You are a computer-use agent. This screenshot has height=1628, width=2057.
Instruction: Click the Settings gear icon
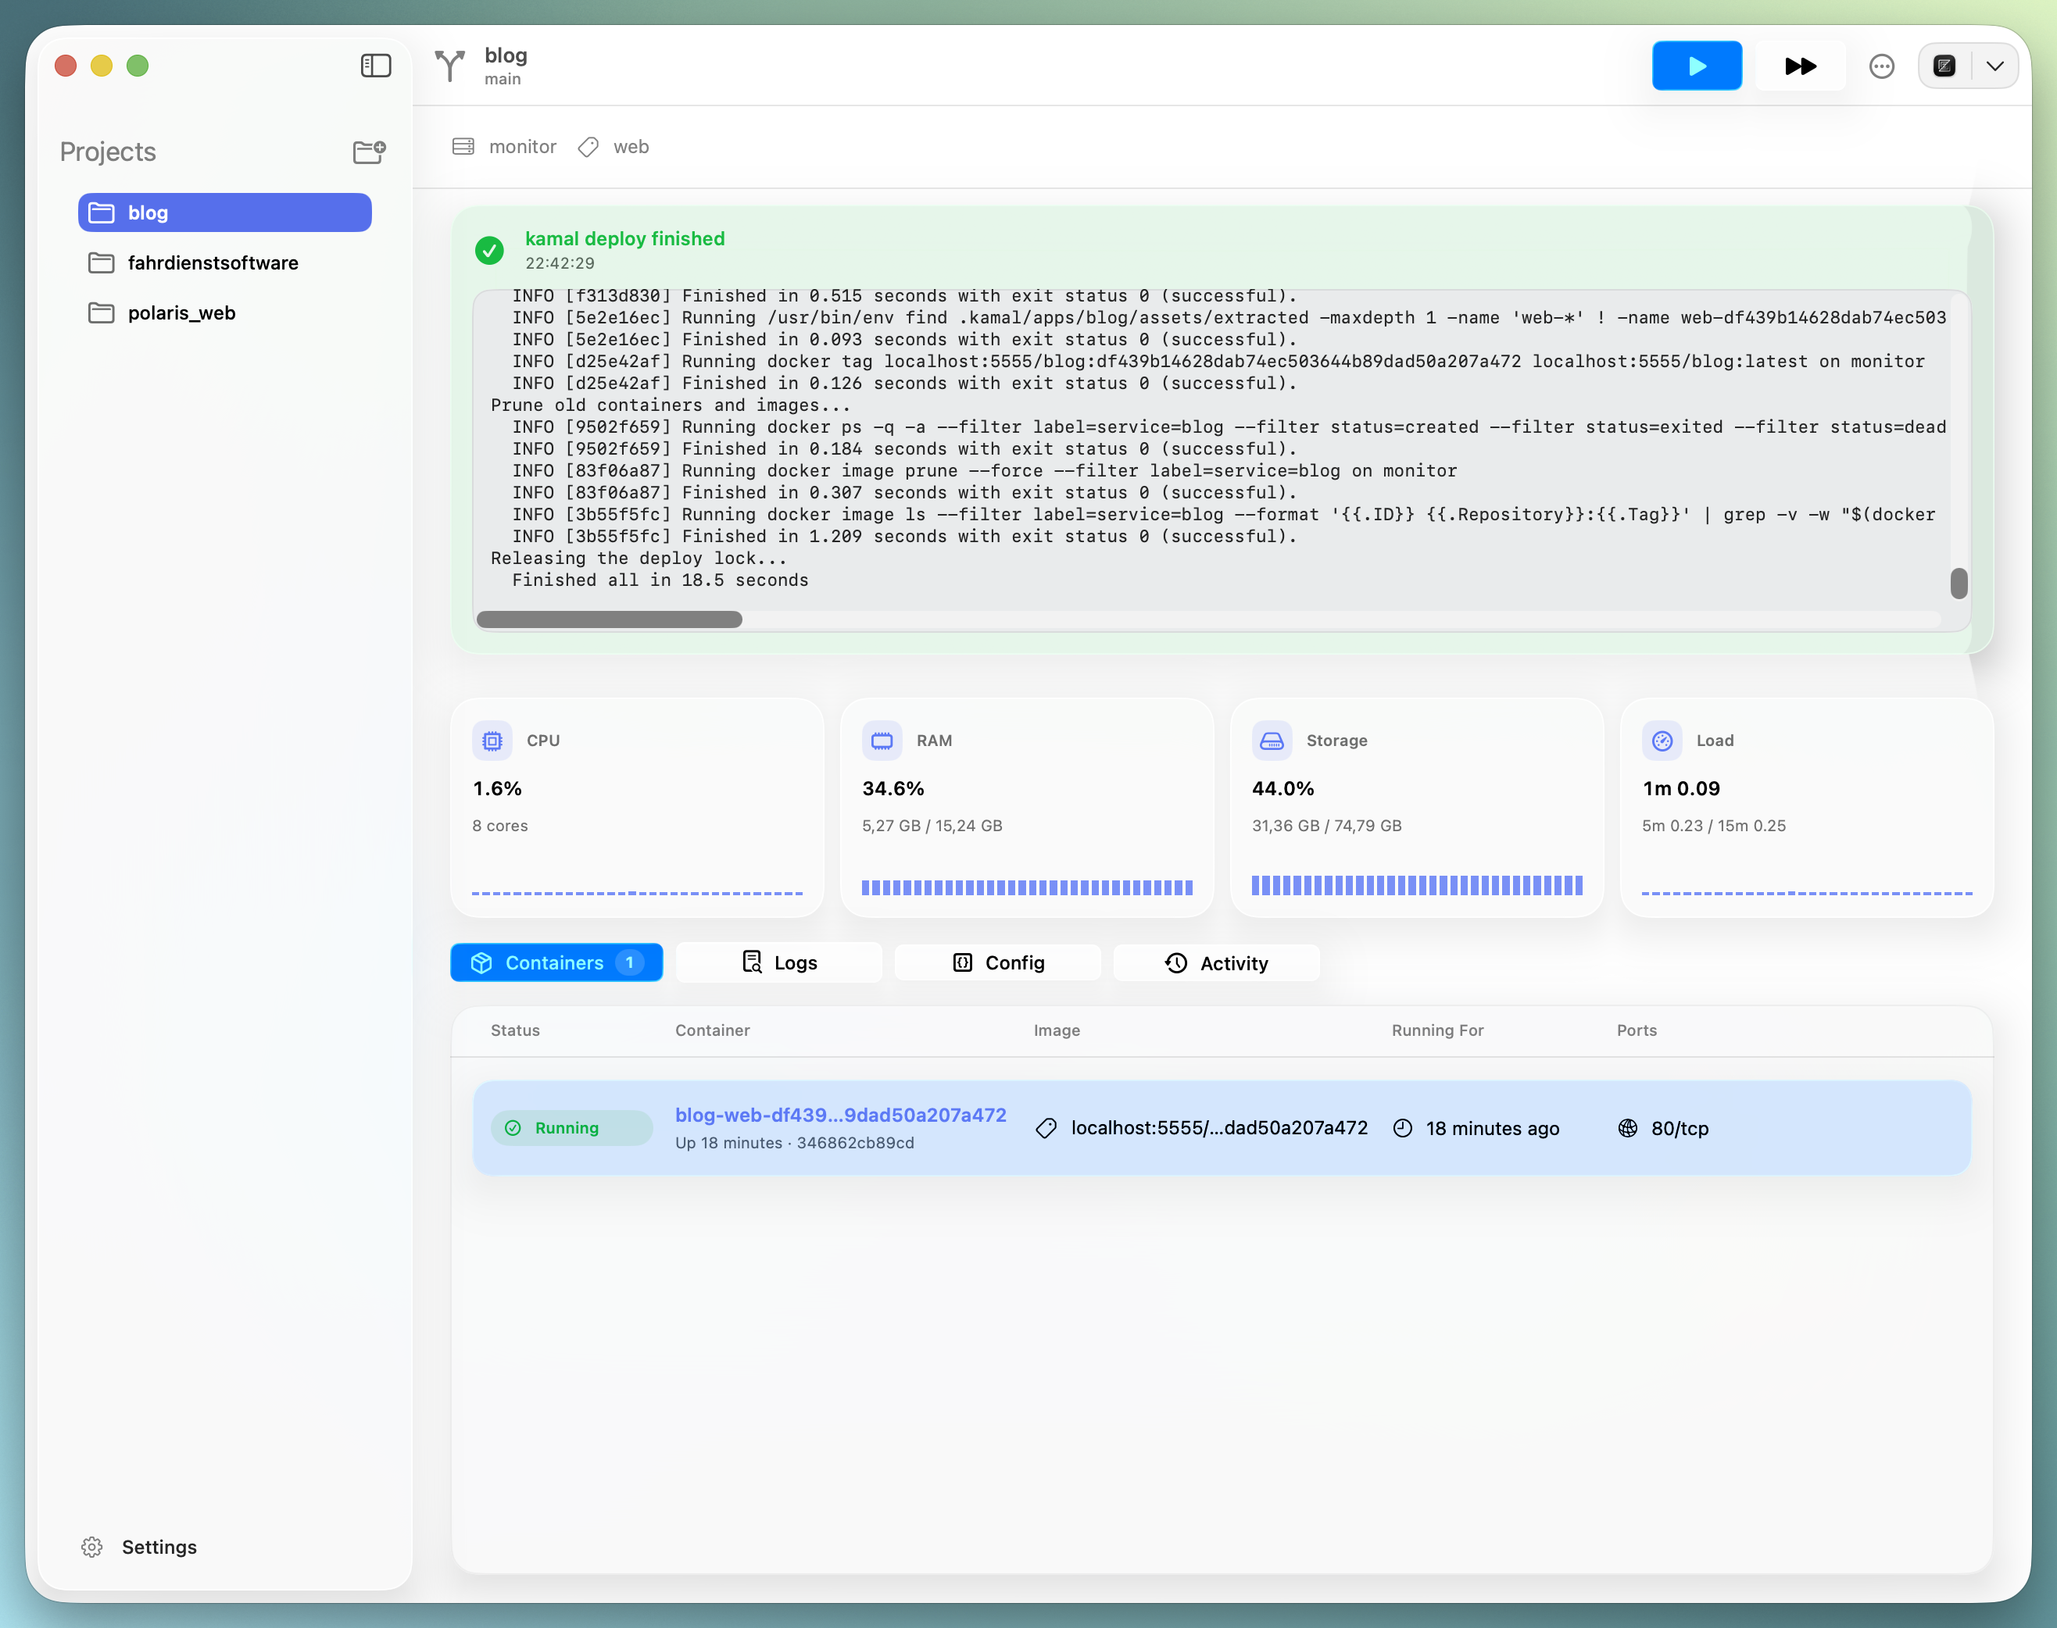(x=91, y=1547)
